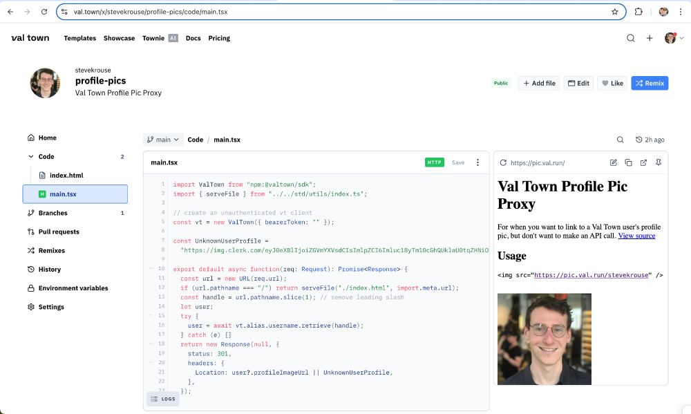
Task: Switch branch using main dropdown
Action: pyautogui.click(x=163, y=140)
